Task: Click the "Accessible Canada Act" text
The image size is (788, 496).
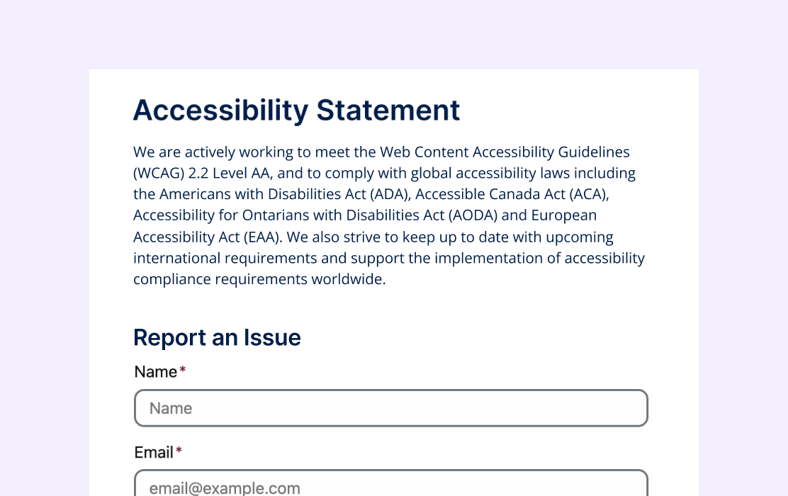Action: click(483, 194)
